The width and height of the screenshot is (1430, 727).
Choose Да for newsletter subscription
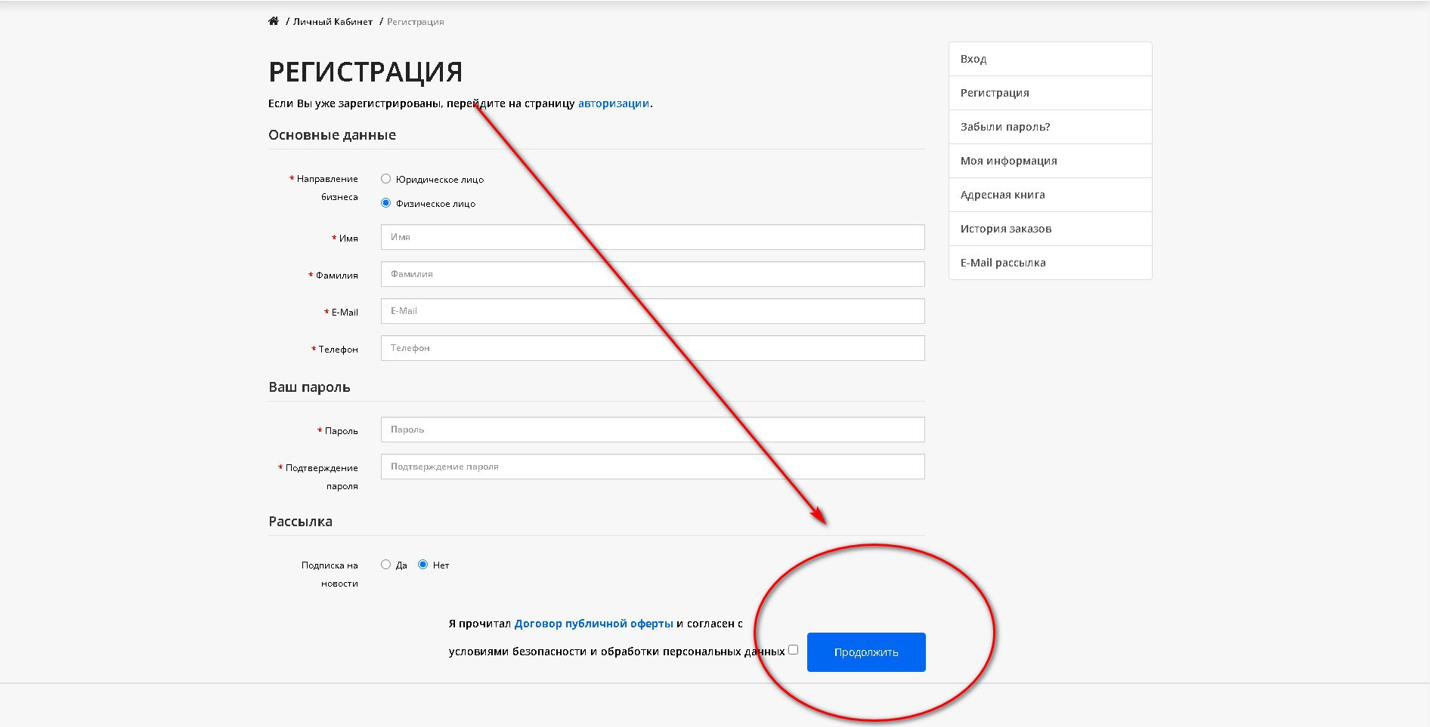coord(385,565)
